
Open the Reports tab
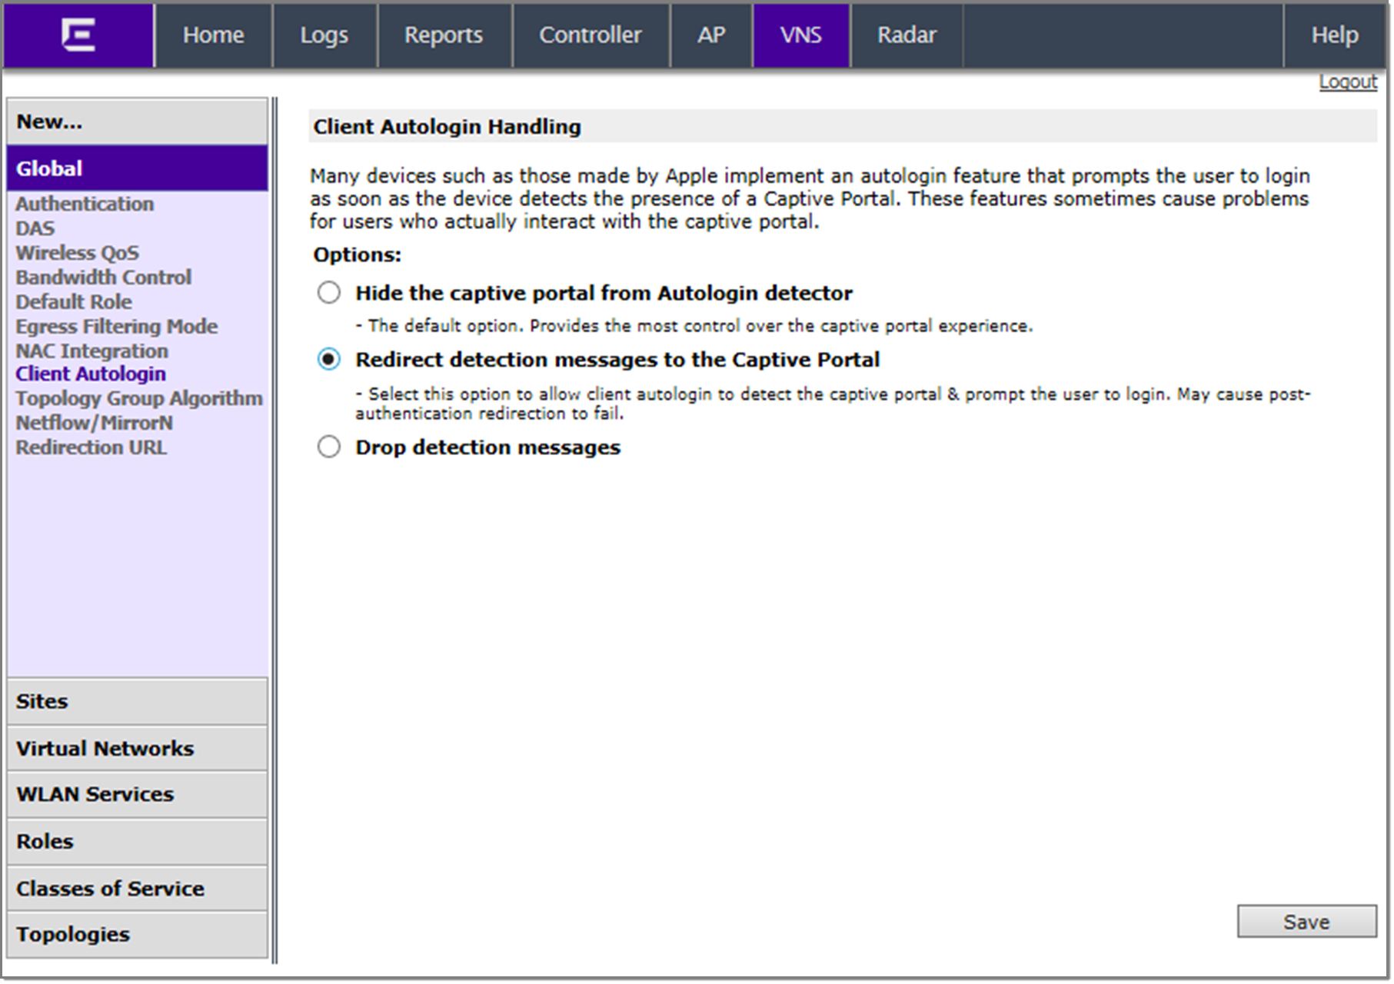pyautogui.click(x=444, y=35)
